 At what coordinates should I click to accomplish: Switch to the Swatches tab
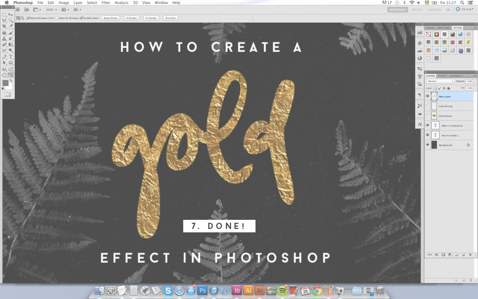444,28
